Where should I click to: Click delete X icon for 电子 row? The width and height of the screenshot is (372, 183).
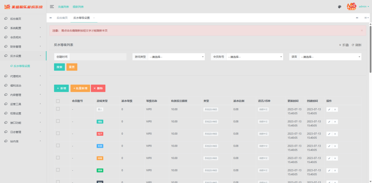point(335,134)
